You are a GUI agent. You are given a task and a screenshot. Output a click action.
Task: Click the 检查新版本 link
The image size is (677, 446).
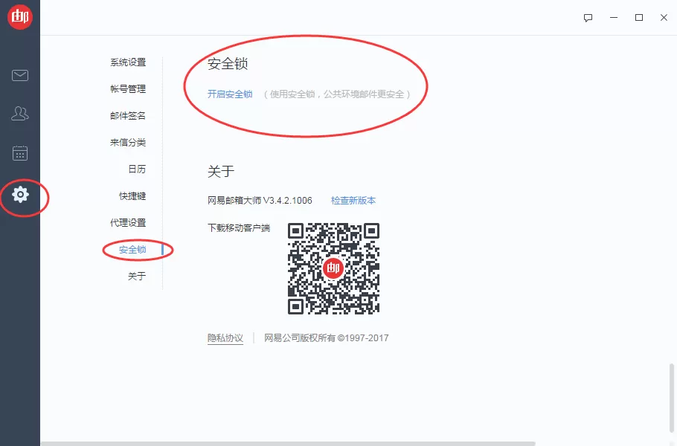click(x=353, y=201)
